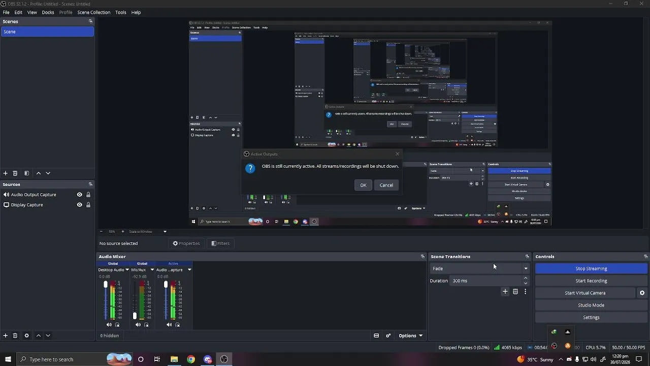This screenshot has height=366, width=650.
Task: Open source properties gear in Sources toolbar
Action: pyautogui.click(x=27, y=335)
